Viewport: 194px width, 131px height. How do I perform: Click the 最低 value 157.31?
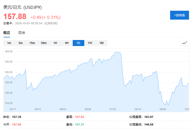pyautogui.click(x=80, y=124)
